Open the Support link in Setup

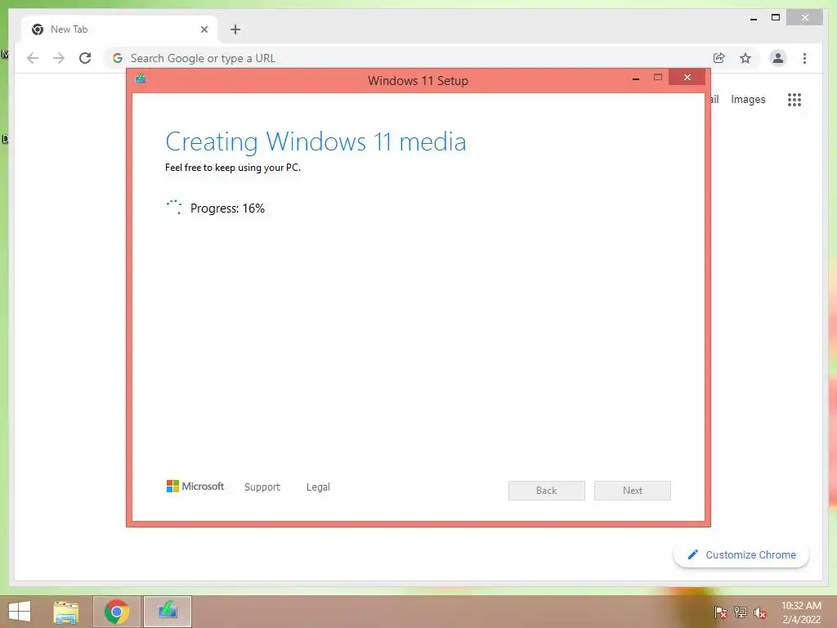point(262,487)
